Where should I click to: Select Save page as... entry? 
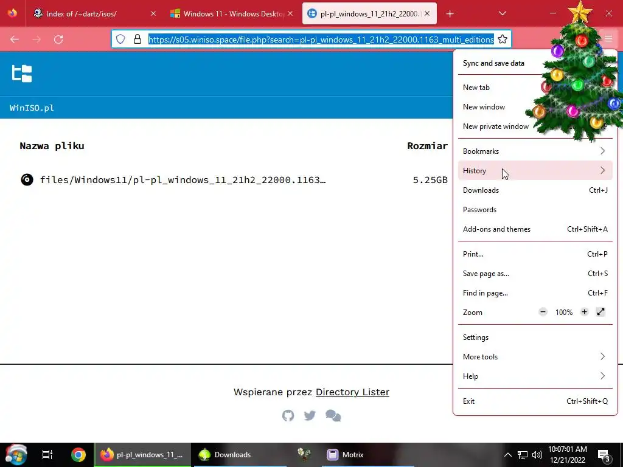535,274
